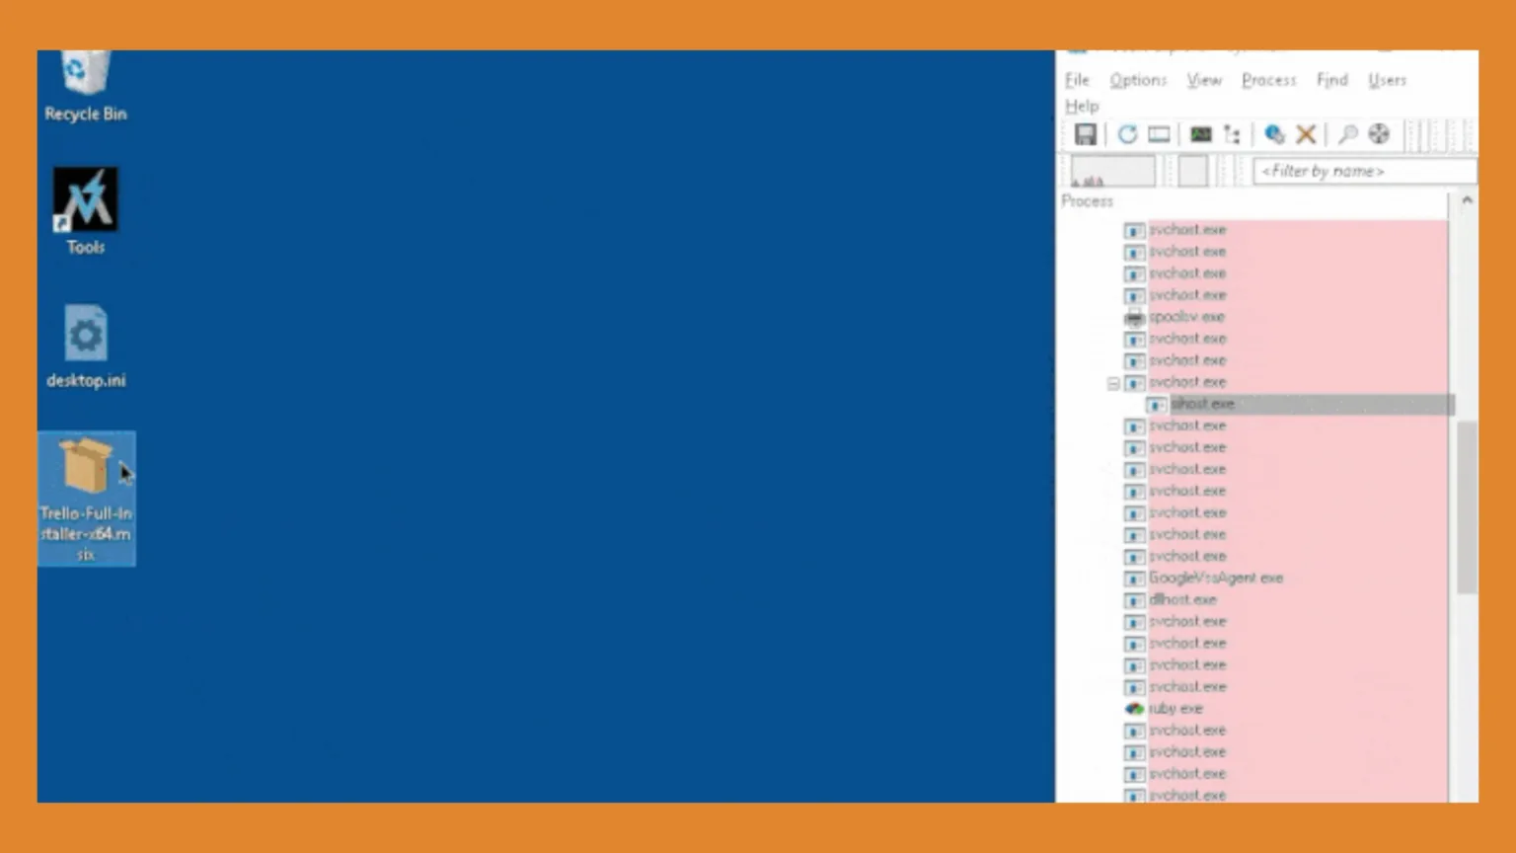Open the Options menu
Screen dimensions: 1516x853
pyautogui.click(x=1137, y=80)
